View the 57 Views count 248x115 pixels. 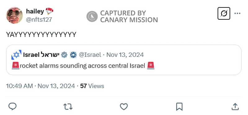pos(92,86)
